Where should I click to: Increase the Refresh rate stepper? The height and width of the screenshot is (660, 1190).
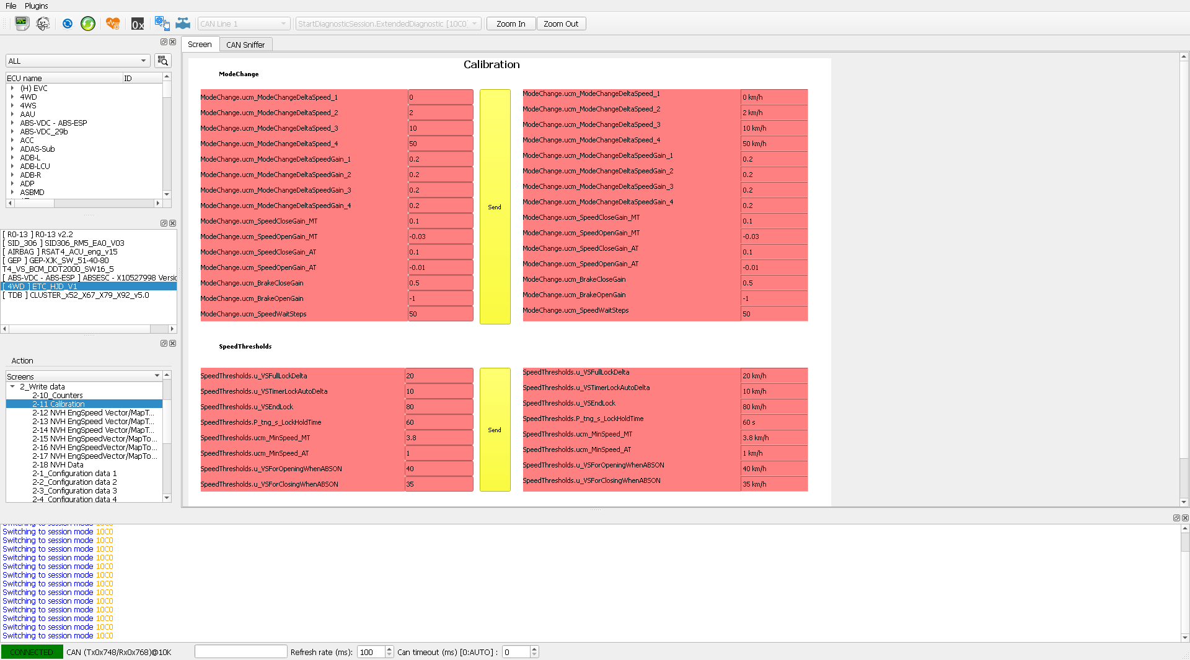[x=389, y=649]
